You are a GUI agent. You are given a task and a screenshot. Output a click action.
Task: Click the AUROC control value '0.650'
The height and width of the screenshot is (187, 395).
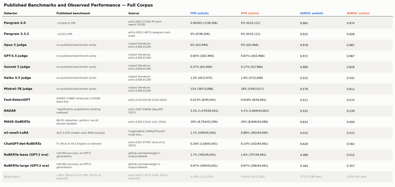click(351, 122)
